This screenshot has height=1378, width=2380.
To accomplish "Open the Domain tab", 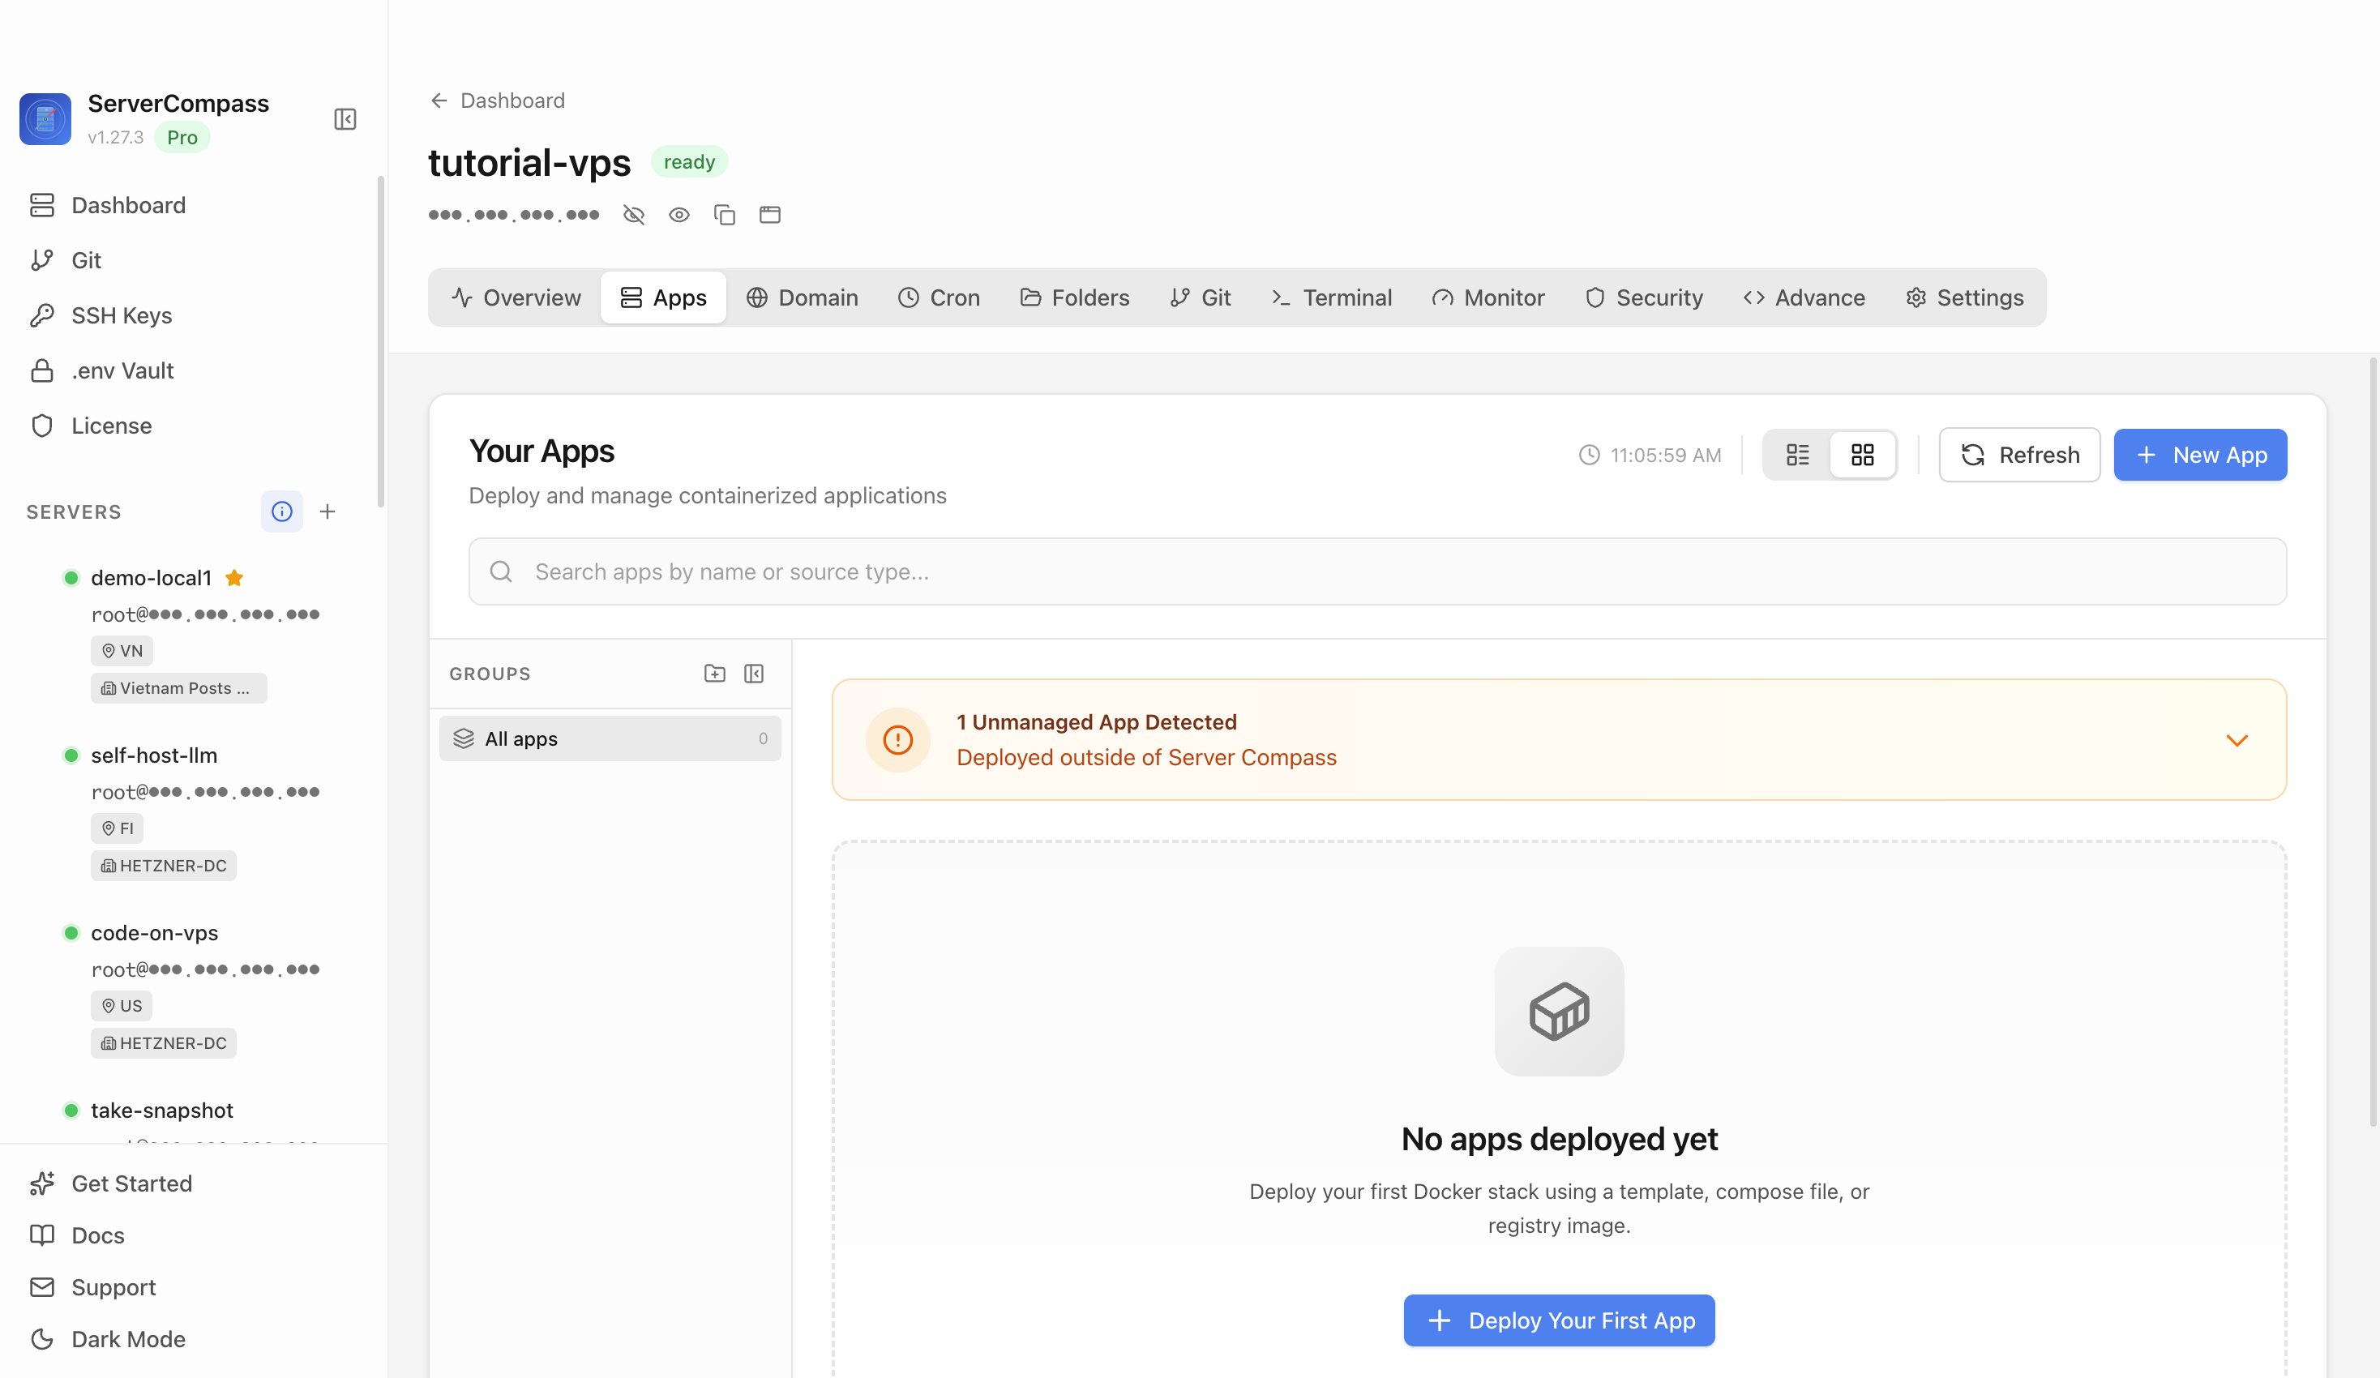I will pos(802,297).
